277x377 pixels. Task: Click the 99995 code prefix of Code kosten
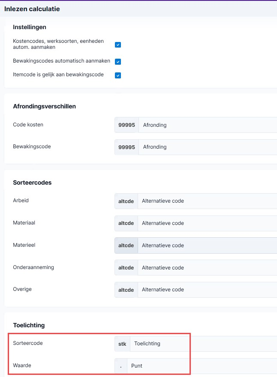pyautogui.click(x=126, y=125)
